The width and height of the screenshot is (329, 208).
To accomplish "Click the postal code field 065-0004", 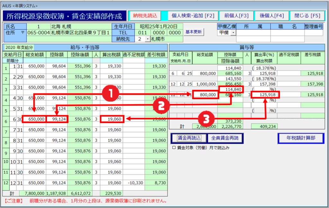I will [36, 32].
